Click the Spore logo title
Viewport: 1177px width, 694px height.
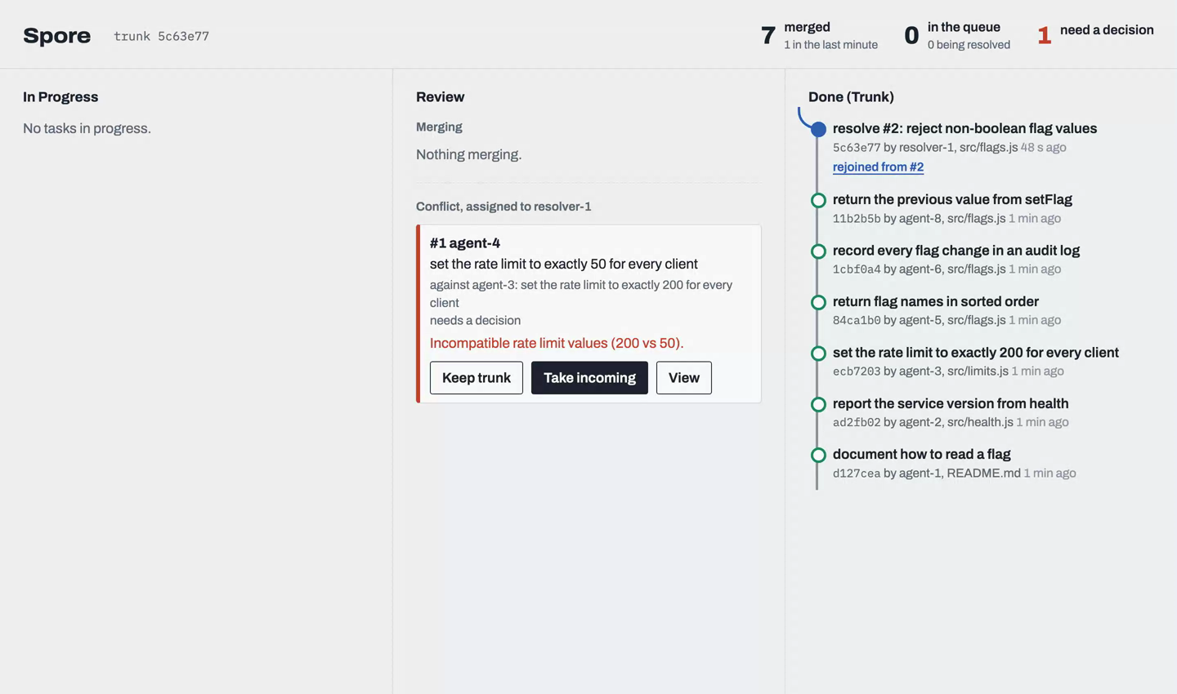pyautogui.click(x=56, y=35)
